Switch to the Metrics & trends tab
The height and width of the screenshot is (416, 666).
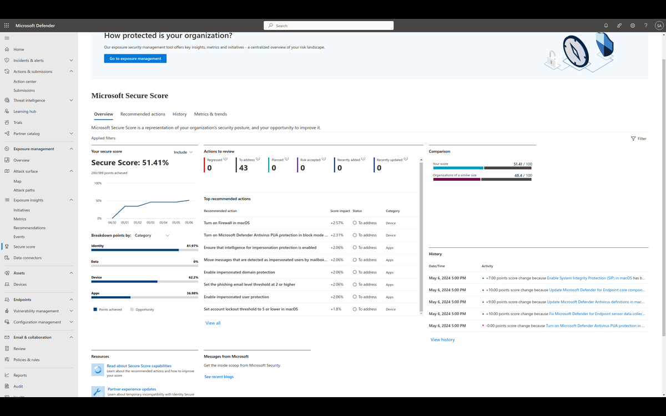(210, 114)
